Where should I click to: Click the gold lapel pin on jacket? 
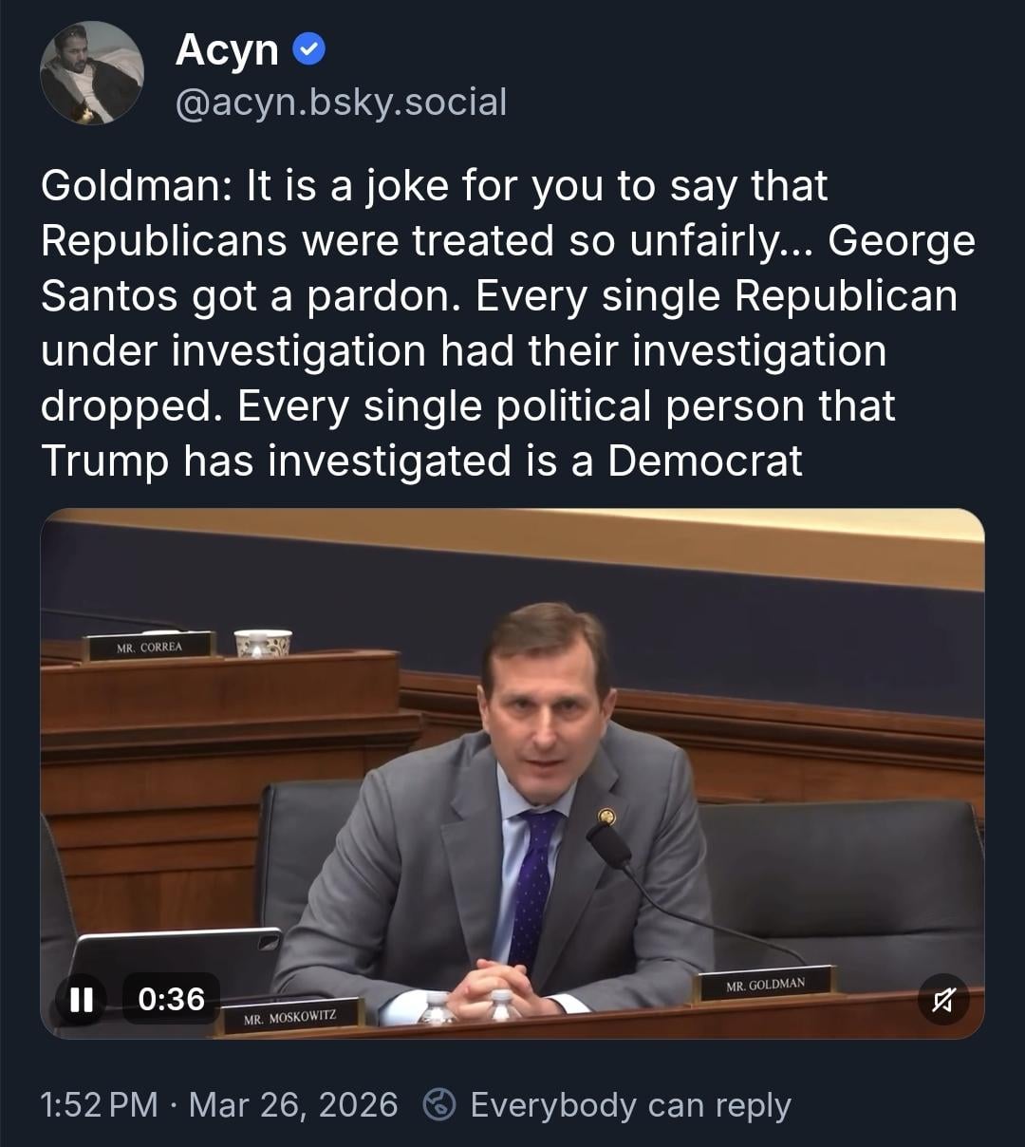(x=606, y=816)
